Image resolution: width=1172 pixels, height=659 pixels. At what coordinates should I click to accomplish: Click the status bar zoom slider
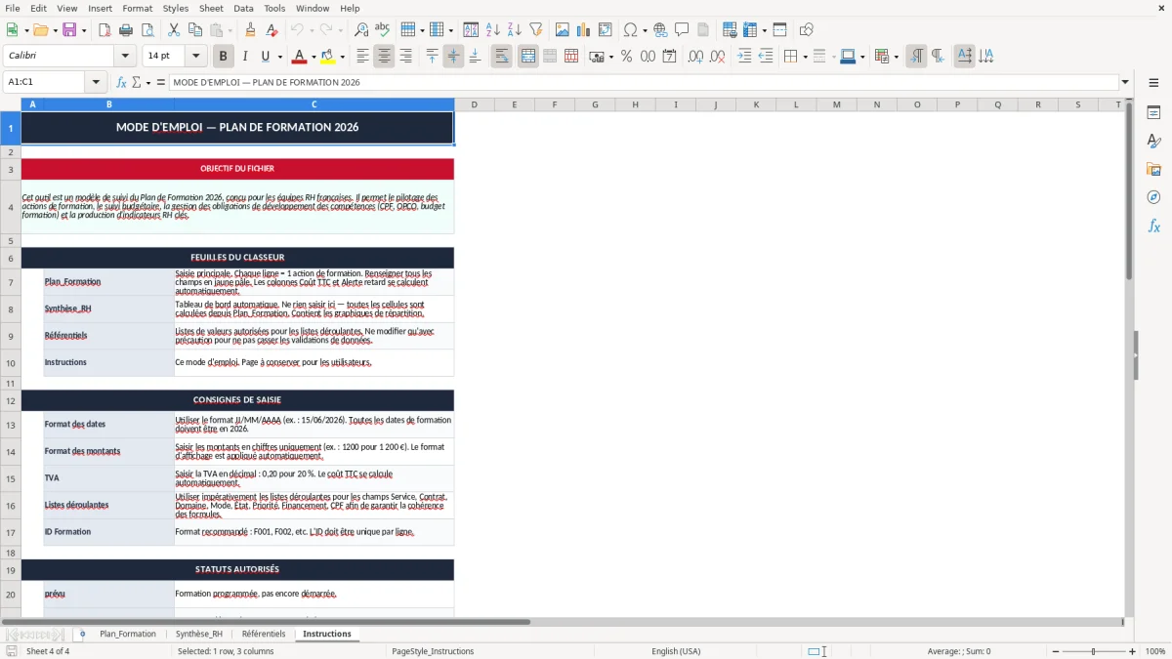pyautogui.click(x=1094, y=651)
